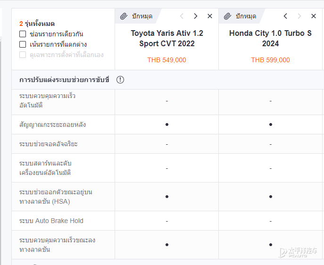Click Toyota dash for Auto Brake Hold
Image resolution: width=324 pixels, height=265 pixels.
click(167, 221)
